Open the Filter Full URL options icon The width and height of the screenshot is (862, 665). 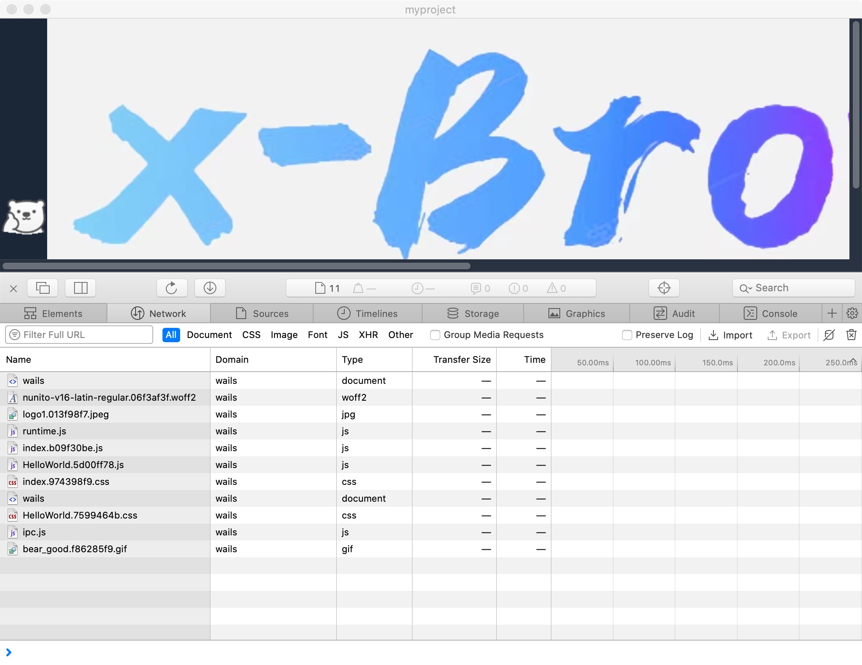point(15,335)
